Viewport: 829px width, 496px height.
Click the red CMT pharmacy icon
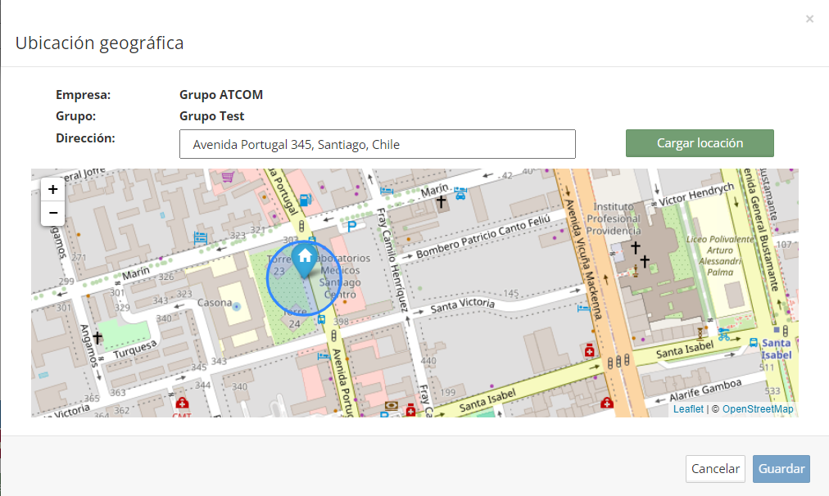pos(182,404)
